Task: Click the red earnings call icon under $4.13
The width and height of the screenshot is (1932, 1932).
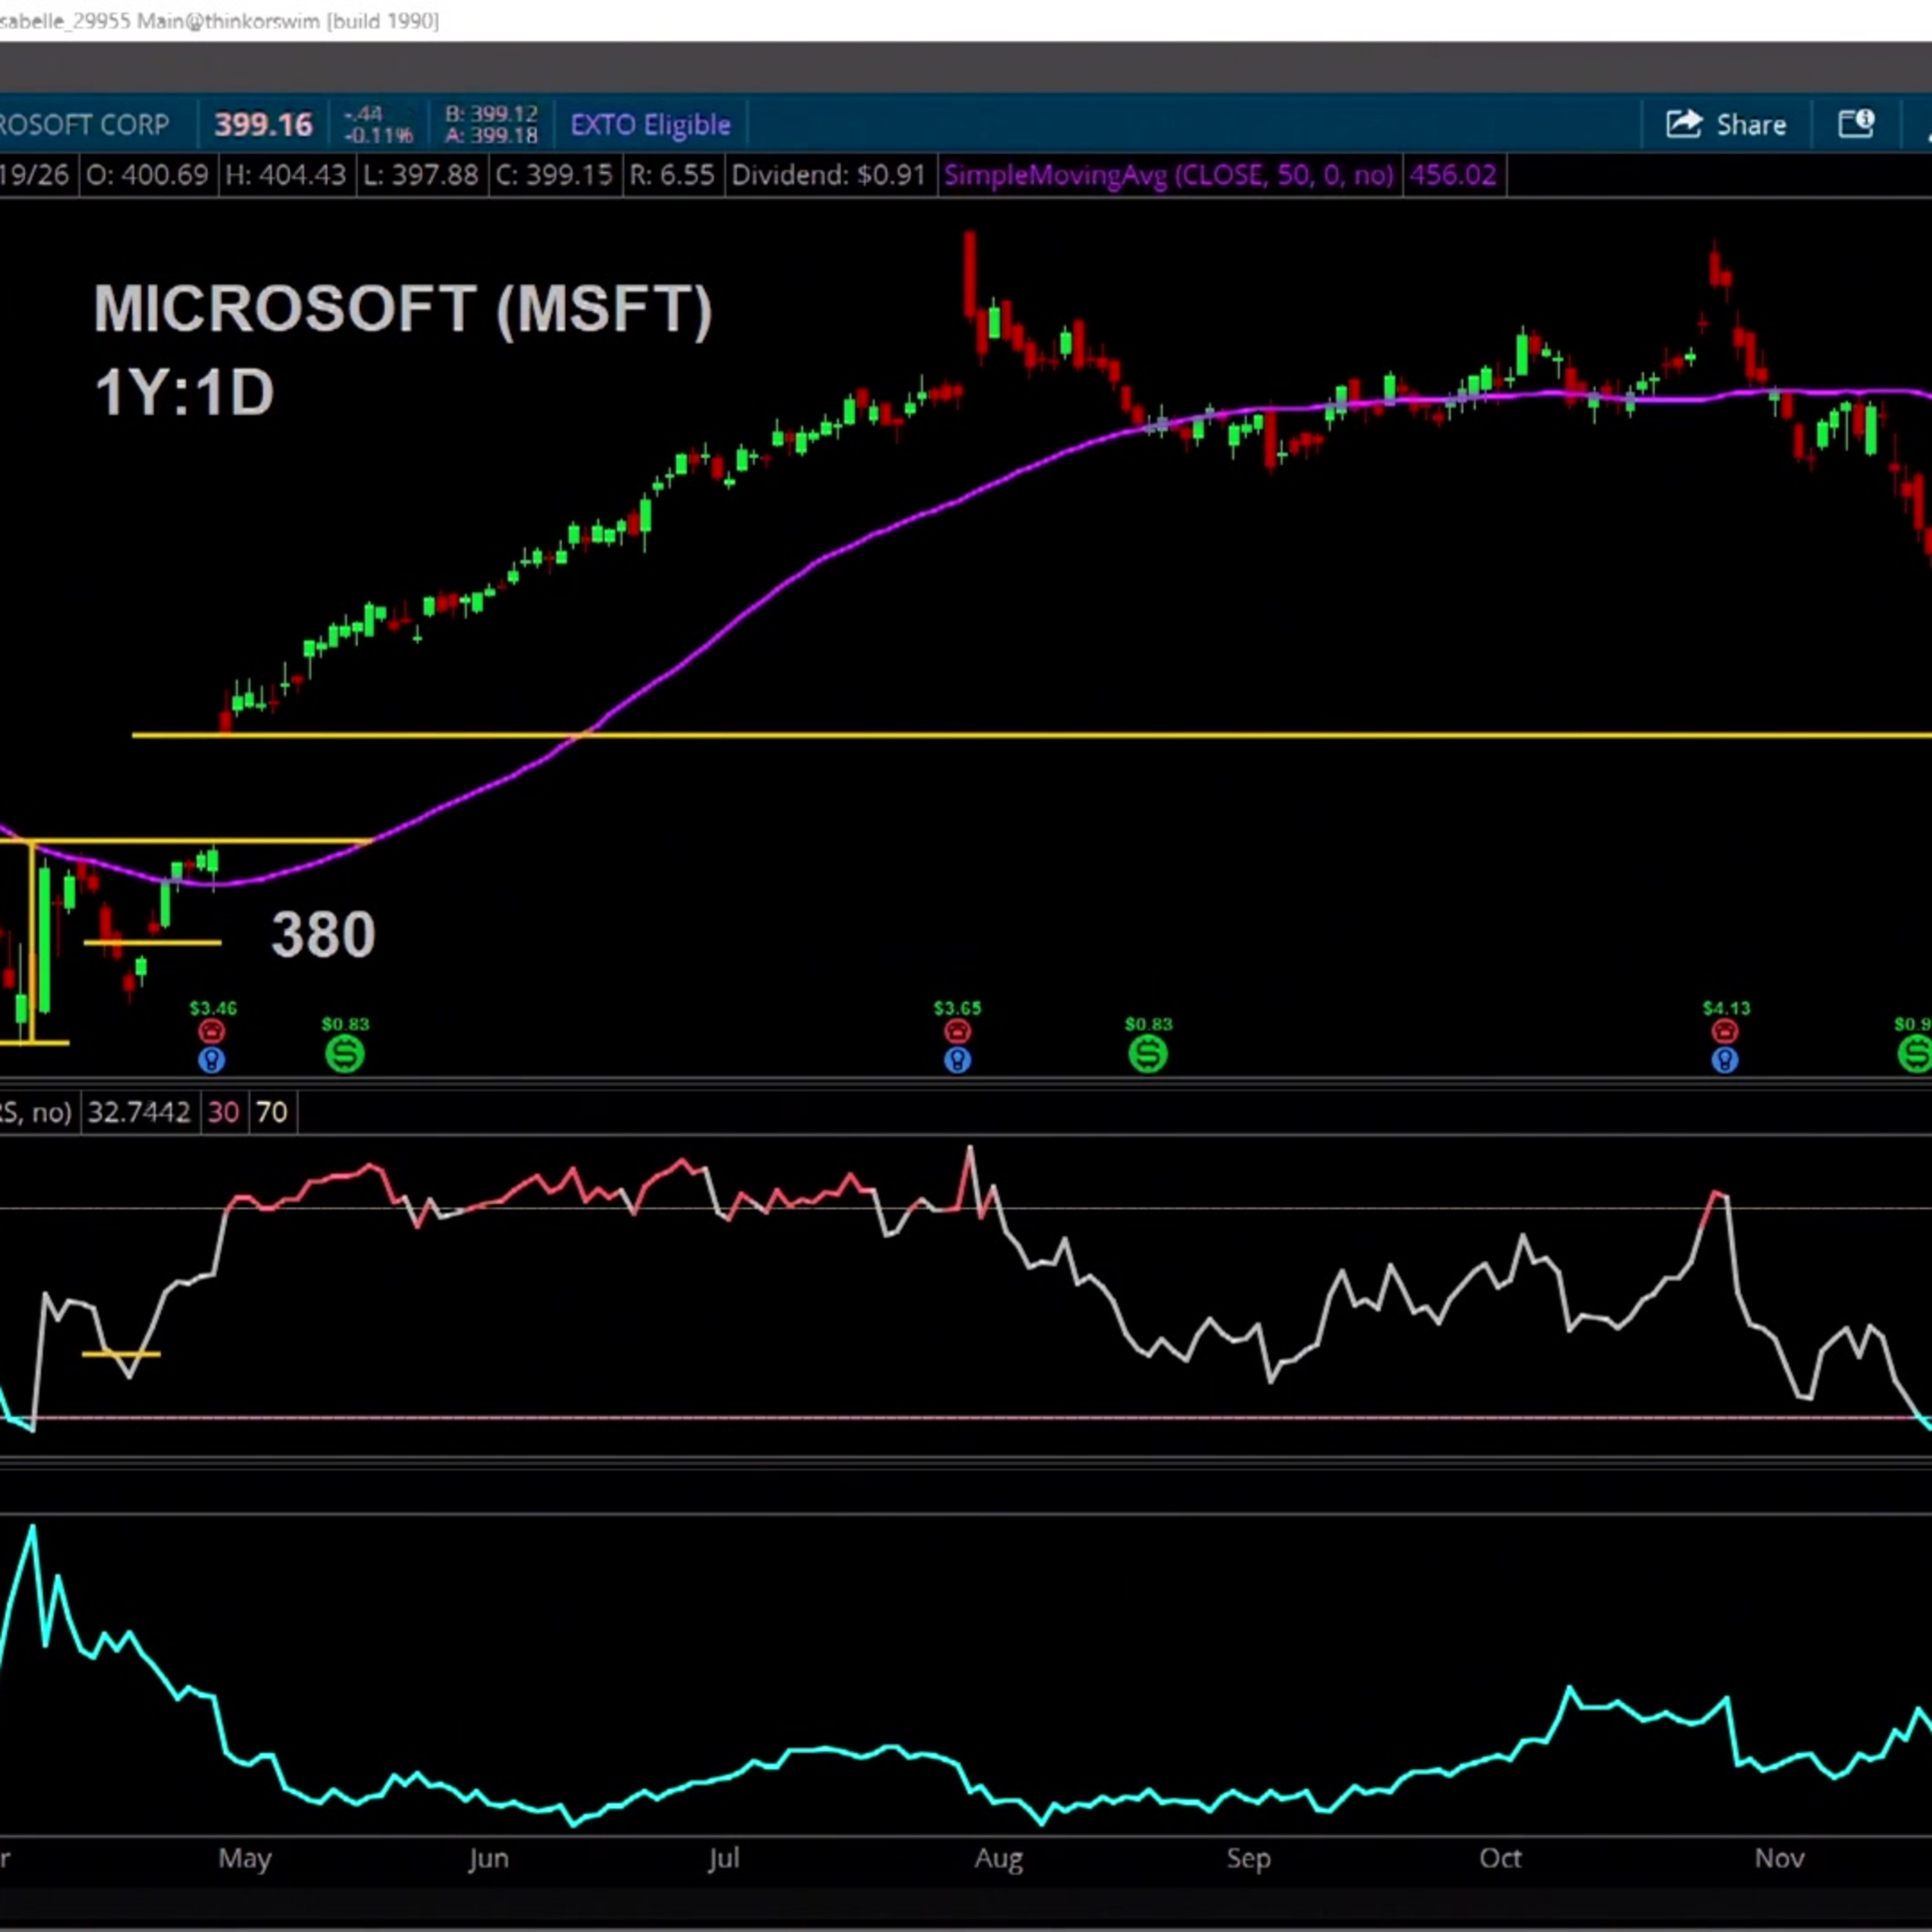Action: point(1724,1031)
